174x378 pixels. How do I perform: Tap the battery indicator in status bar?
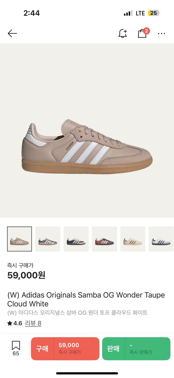click(x=154, y=13)
